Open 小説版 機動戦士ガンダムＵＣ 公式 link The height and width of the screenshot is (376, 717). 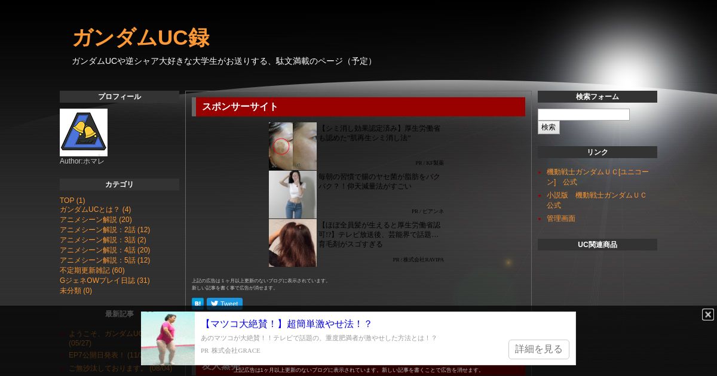(596, 200)
